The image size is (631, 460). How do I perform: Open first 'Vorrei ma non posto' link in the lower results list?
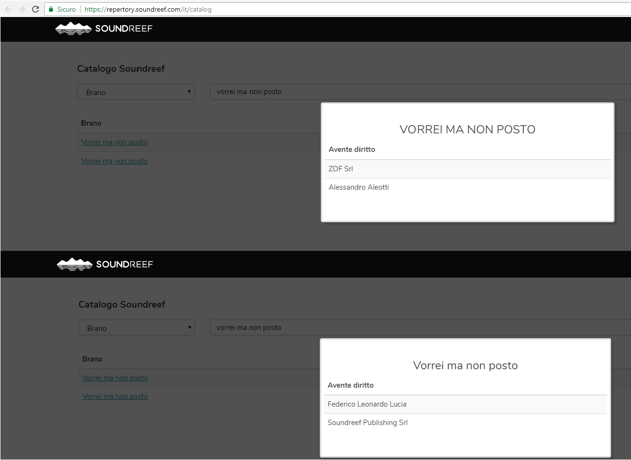click(115, 378)
